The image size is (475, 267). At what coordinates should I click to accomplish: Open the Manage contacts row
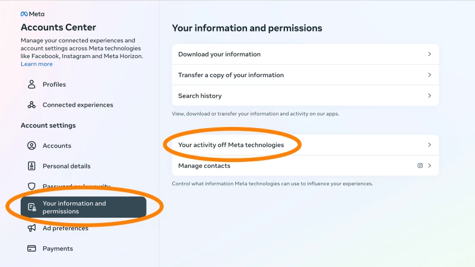click(204, 166)
